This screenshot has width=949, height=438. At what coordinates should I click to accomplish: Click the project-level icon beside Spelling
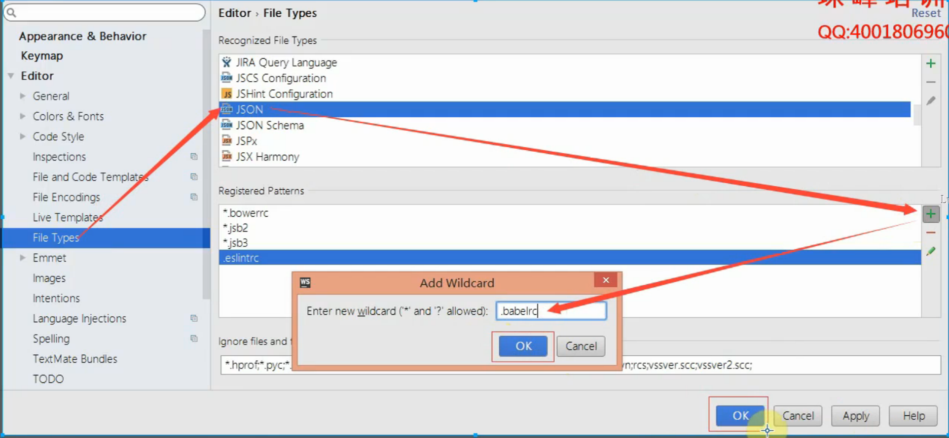tap(194, 338)
